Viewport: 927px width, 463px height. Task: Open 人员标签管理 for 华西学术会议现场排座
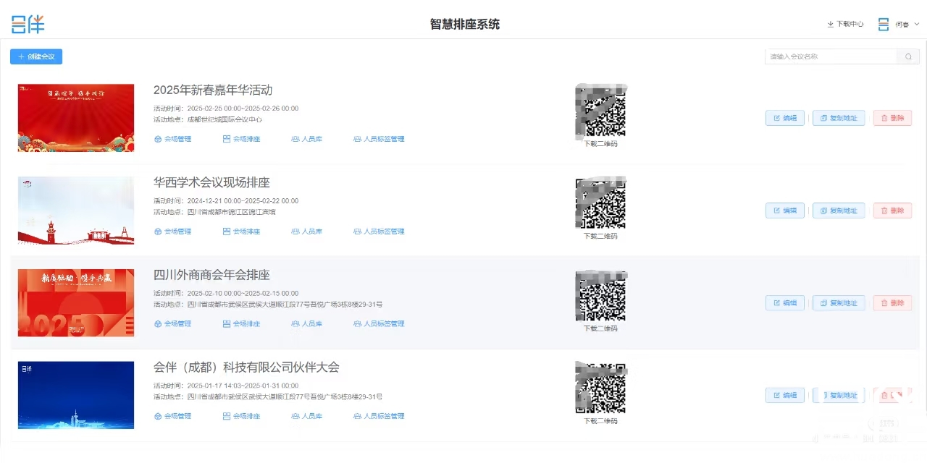[x=379, y=231]
